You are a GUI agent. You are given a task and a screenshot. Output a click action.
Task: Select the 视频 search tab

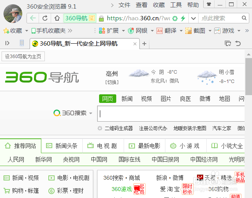click(x=146, y=99)
